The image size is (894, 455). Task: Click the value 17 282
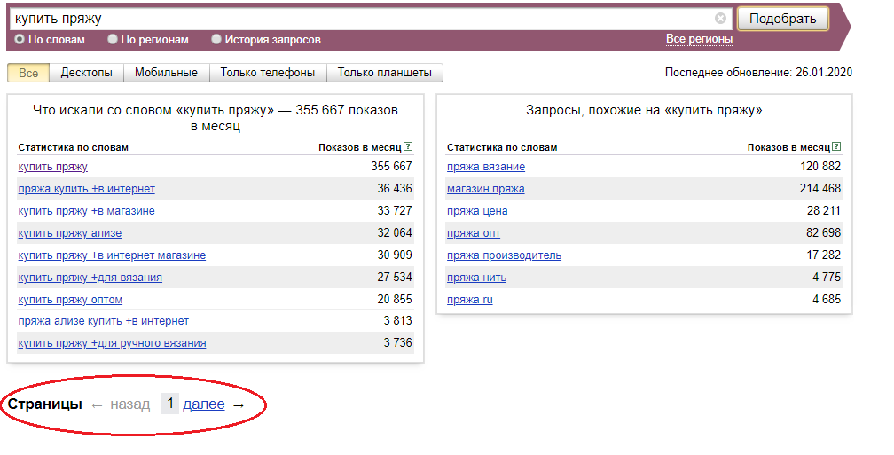click(x=824, y=255)
